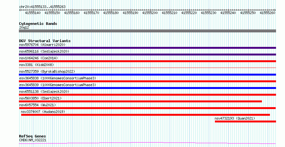This screenshot has width=285, height=147.
Task: Click the chr20:41555133..41555263 region label
Action: (x=42, y=7)
